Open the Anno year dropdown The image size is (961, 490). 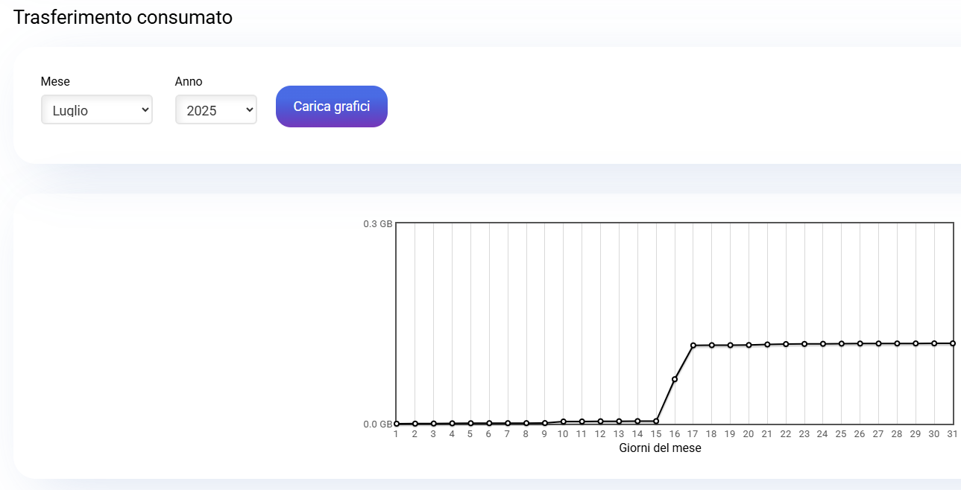(216, 110)
